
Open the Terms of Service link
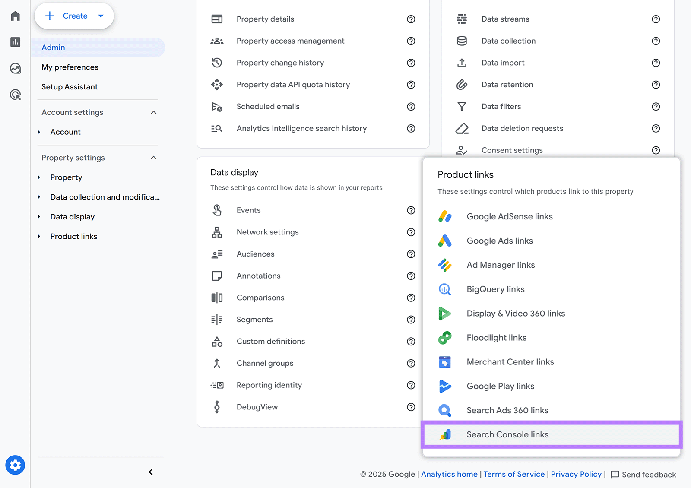click(x=514, y=474)
